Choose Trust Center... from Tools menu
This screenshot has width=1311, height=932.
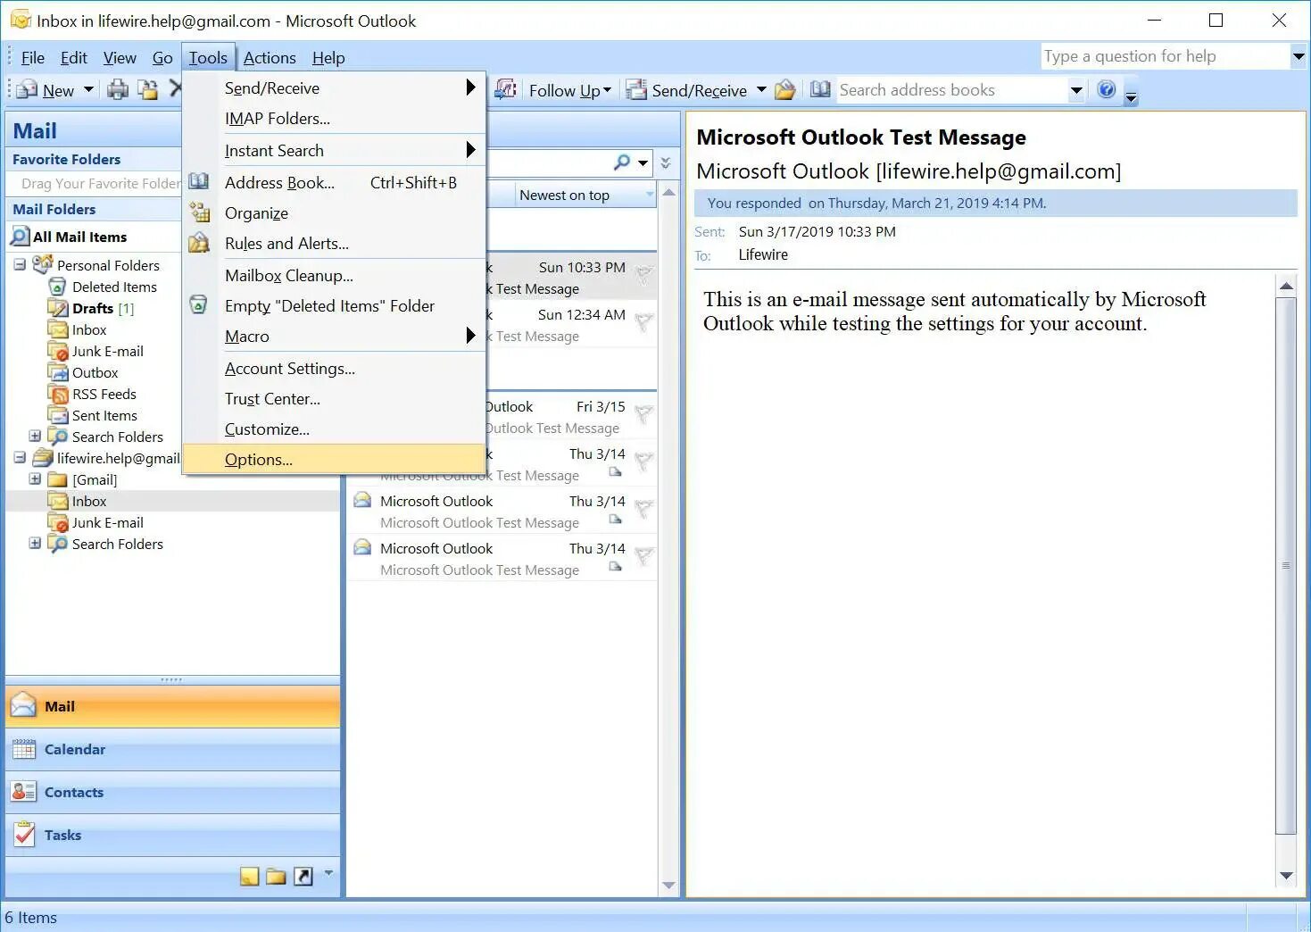[334, 398]
